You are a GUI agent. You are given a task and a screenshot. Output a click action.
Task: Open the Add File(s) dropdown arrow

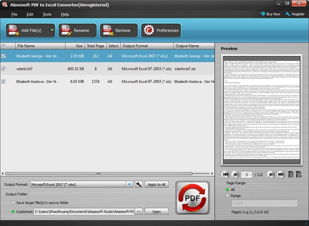(x=52, y=30)
